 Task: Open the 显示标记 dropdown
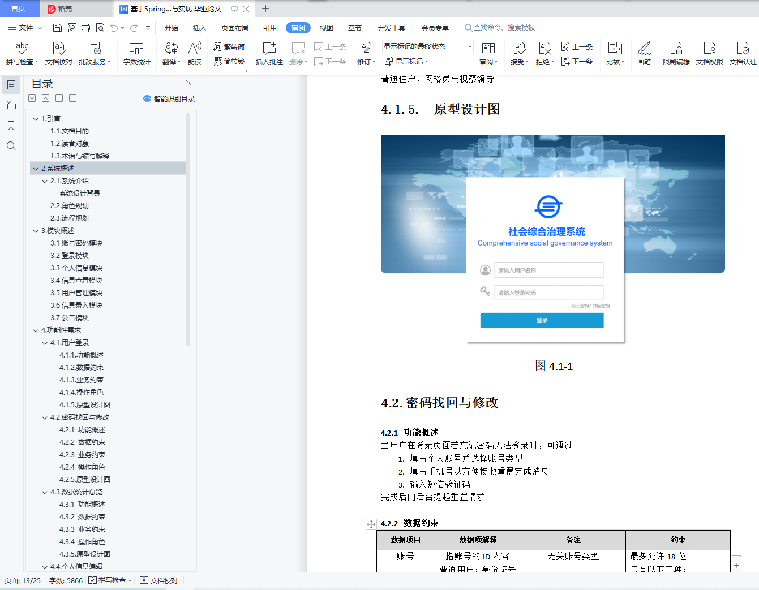tap(406, 61)
